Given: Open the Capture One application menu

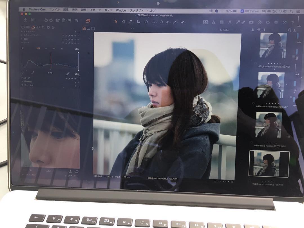Looking at the screenshot, I should click(37, 9).
